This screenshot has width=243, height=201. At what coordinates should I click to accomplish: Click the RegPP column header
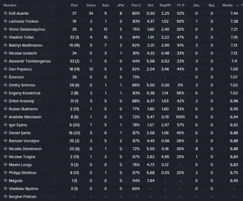[165, 5]
